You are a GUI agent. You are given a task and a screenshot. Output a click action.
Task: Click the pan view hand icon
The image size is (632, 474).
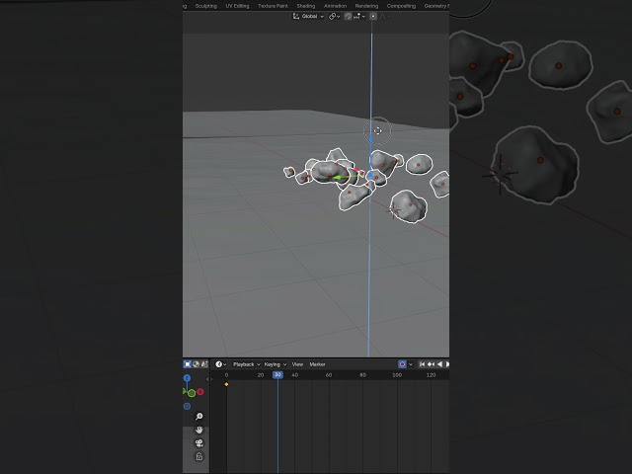199,430
